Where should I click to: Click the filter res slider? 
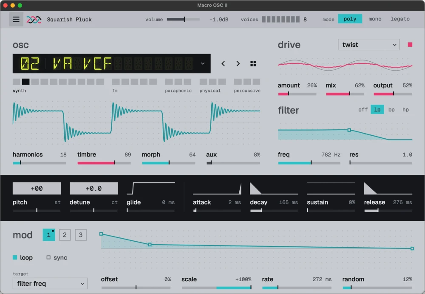[x=381, y=163]
